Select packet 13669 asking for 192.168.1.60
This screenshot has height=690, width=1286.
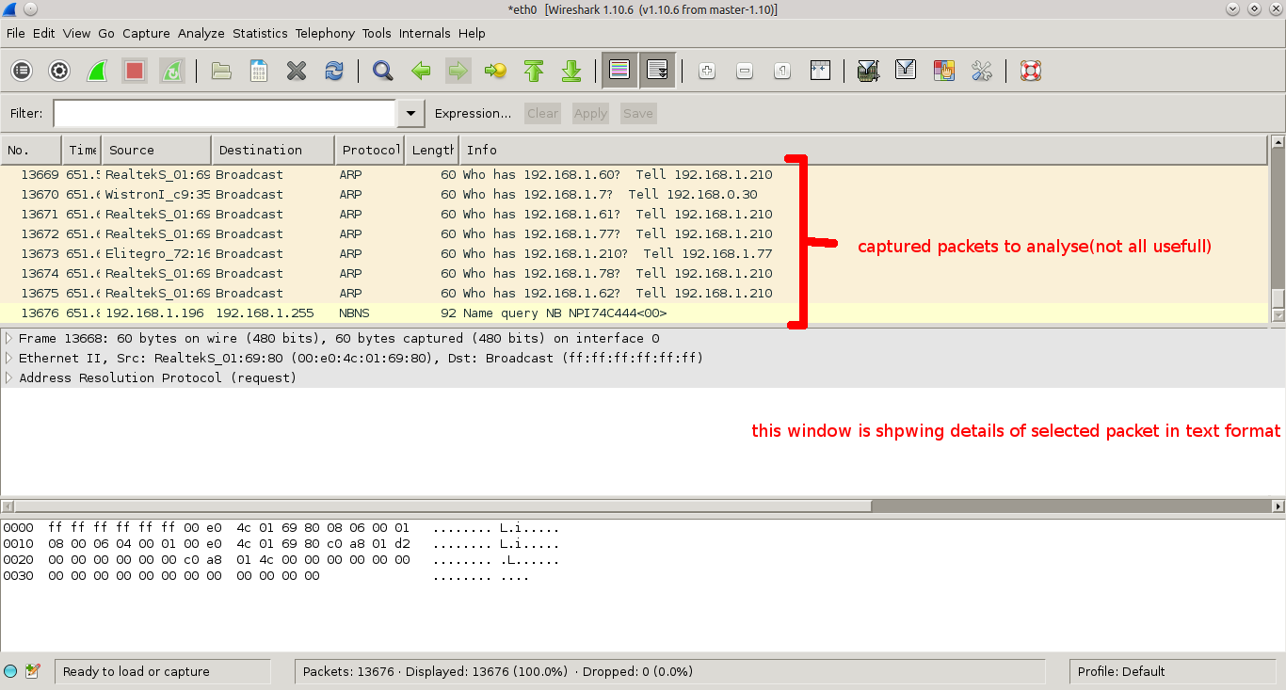click(x=635, y=174)
